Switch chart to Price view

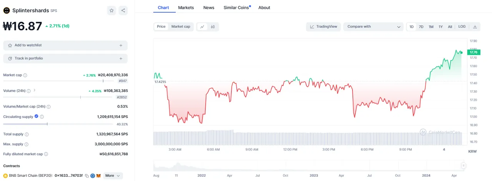(x=161, y=27)
